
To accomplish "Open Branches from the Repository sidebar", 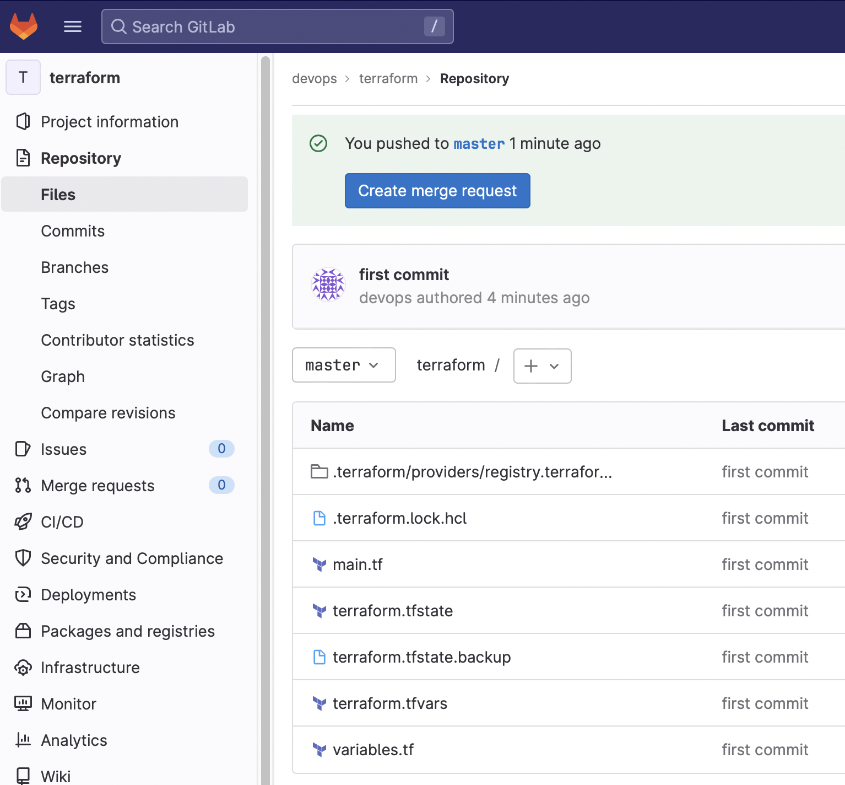I will coord(74,267).
